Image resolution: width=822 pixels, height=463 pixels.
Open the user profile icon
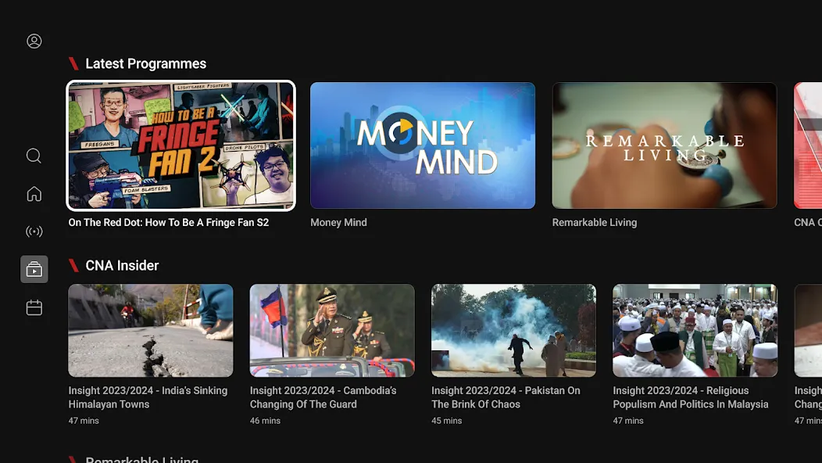(x=34, y=41)
